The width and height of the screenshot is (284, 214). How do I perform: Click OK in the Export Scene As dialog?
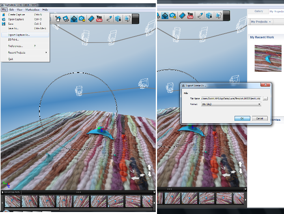242,118
